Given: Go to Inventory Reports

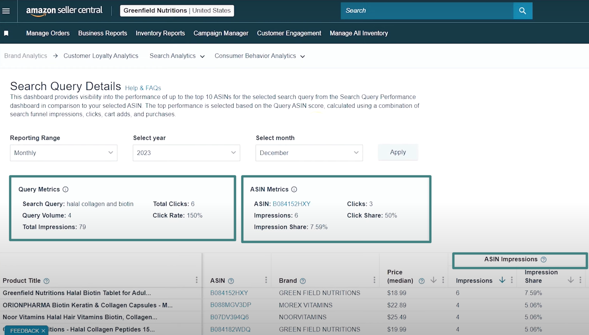Looking at the screenshot, I should [x=160, y=33].
